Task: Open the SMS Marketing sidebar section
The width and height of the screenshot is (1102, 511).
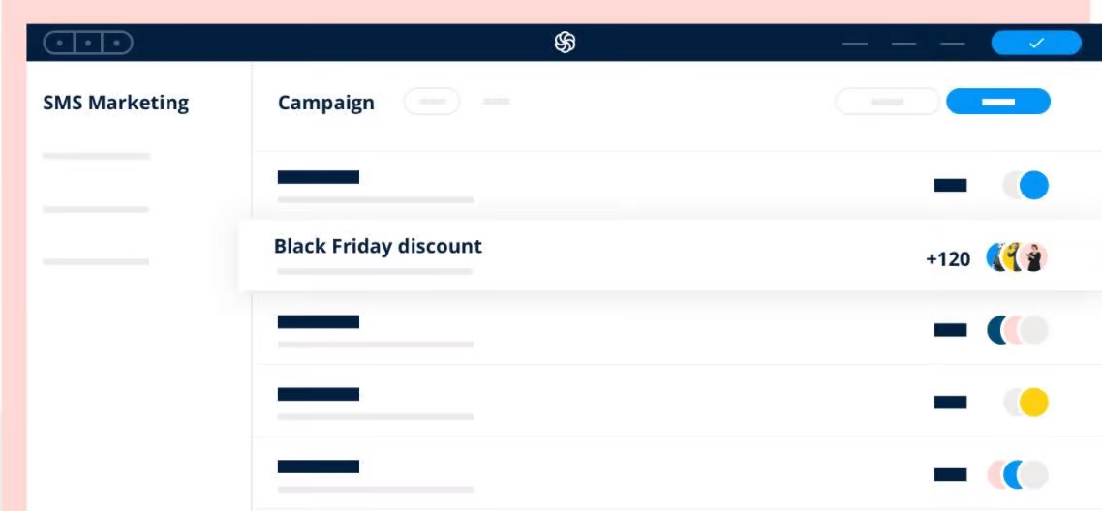Action: click(x=115, y=103)
